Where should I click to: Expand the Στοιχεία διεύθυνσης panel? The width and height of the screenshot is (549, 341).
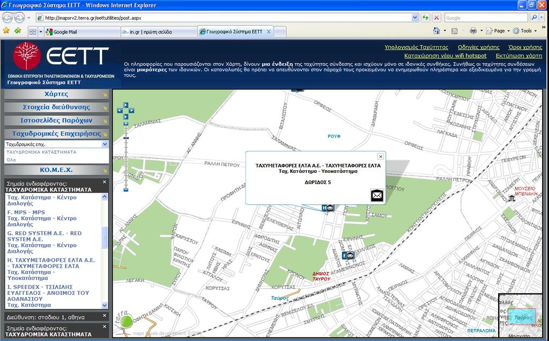click(x=56, y=108)
